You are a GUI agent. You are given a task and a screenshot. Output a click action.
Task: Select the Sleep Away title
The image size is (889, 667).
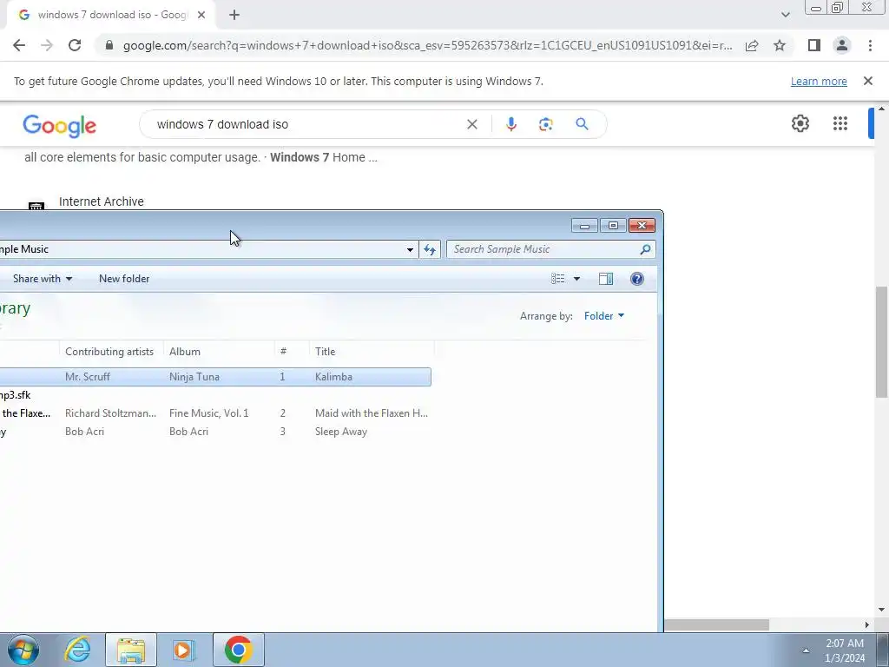[x=340, y=432]
